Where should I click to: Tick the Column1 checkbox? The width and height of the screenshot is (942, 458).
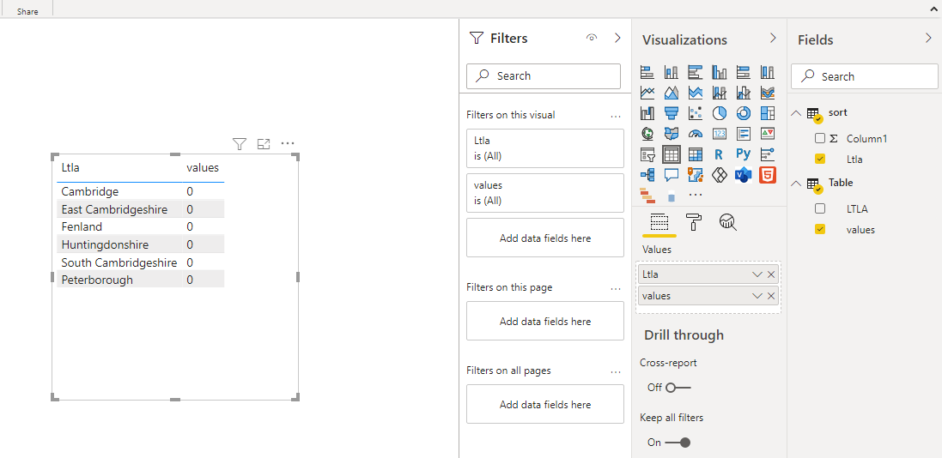pos(820,139)
